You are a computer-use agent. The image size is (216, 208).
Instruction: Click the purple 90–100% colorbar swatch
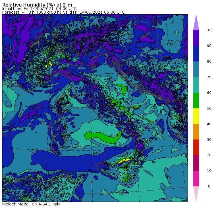(196, 38)
